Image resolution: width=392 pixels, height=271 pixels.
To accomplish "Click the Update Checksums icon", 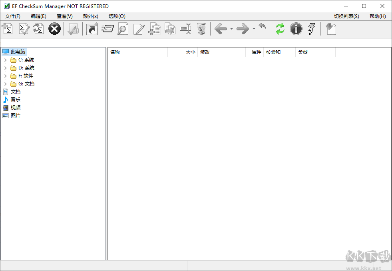I will [x=38, y=29].
